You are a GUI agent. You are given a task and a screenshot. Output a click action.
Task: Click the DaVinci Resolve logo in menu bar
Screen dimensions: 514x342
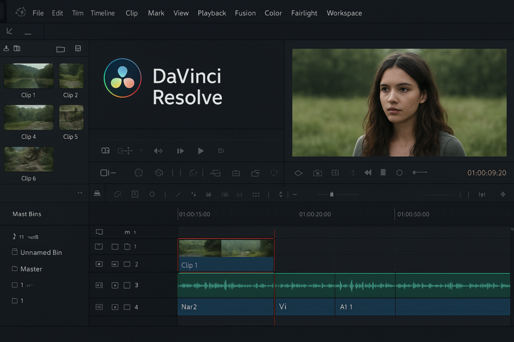point(21,13)
